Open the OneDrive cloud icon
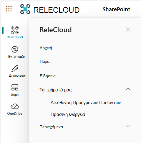Image resolution: width=141 pixels, height=143 pixels. coord(15,106)
